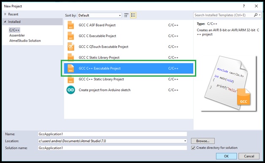265x163 pixels.
Task: Select GCC C ASF Board Project text
Action: 97,25
